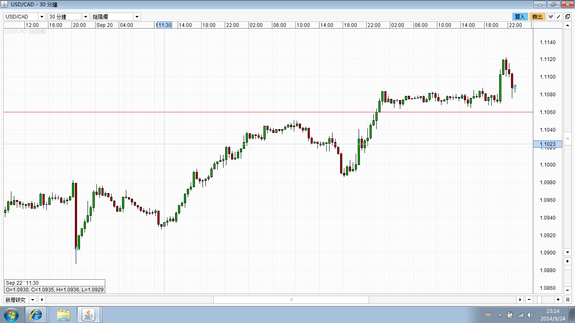Image resolution: width=575 pixels, height=323 pixels.
Task: Open Windows Explorer from the taskbar
Action: click(x=64, y=315)
